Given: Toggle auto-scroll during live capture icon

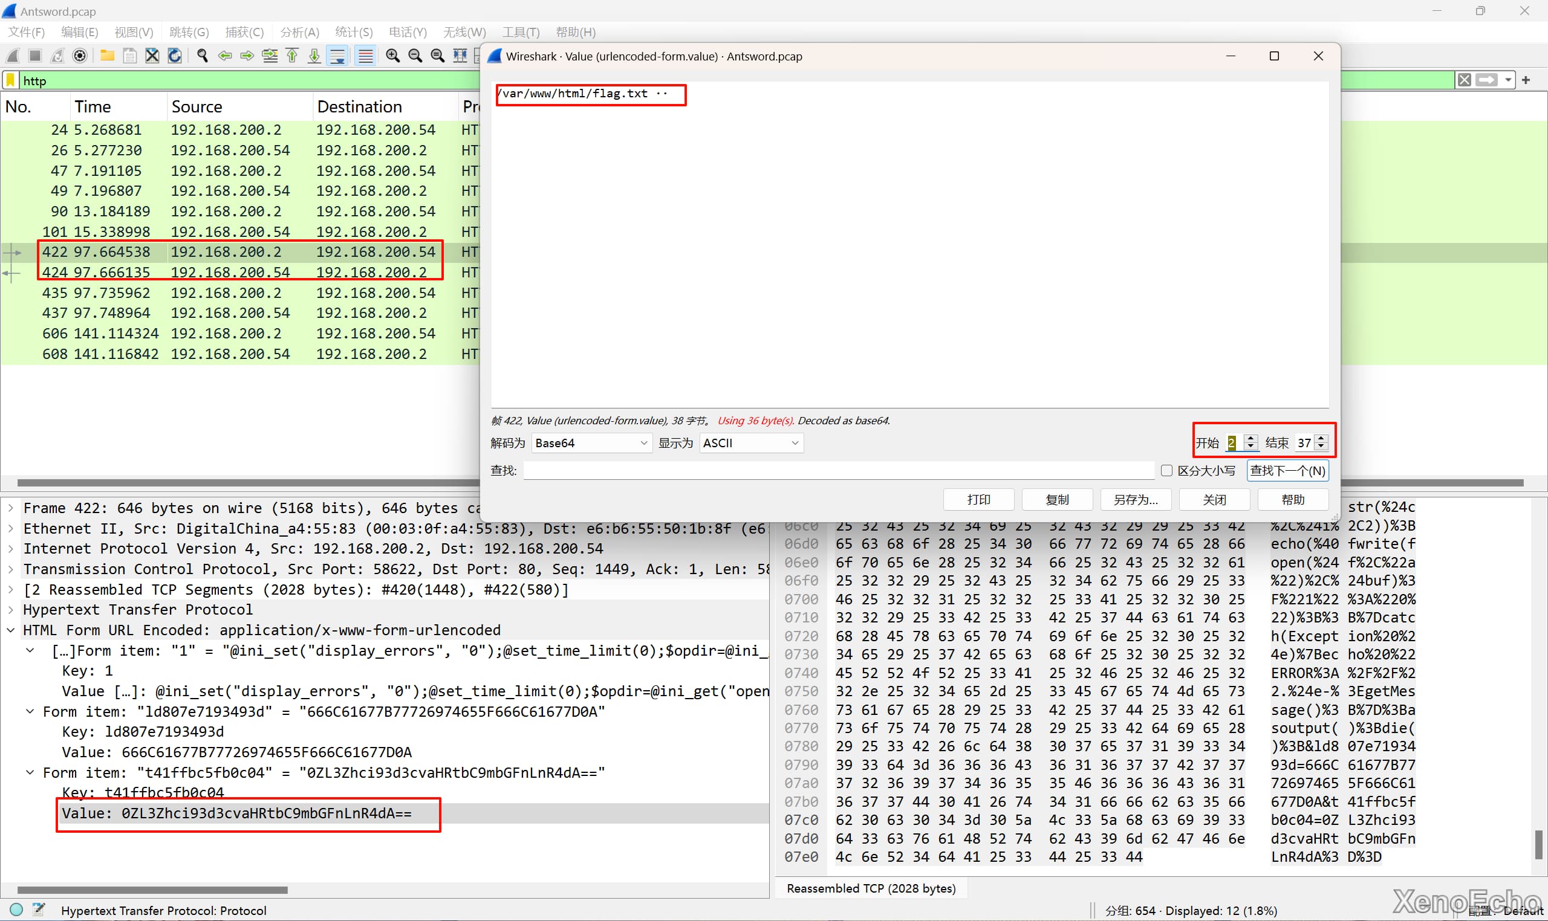Looking at the screenshot, I should click(338, 56).
